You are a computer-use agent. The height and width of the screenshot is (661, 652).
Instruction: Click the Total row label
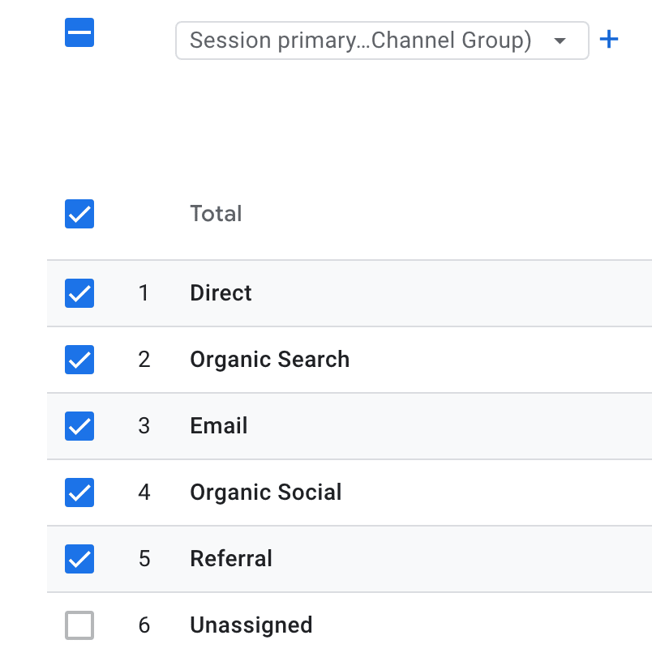coord(216,214)
